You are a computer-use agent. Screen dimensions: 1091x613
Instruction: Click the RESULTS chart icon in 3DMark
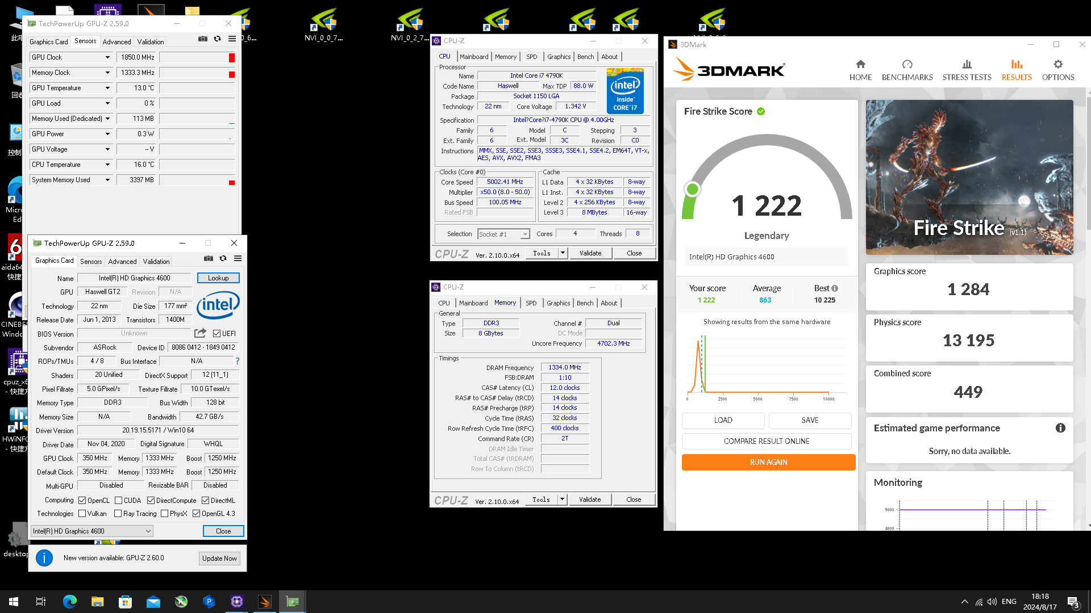(x=1017, y=65)
